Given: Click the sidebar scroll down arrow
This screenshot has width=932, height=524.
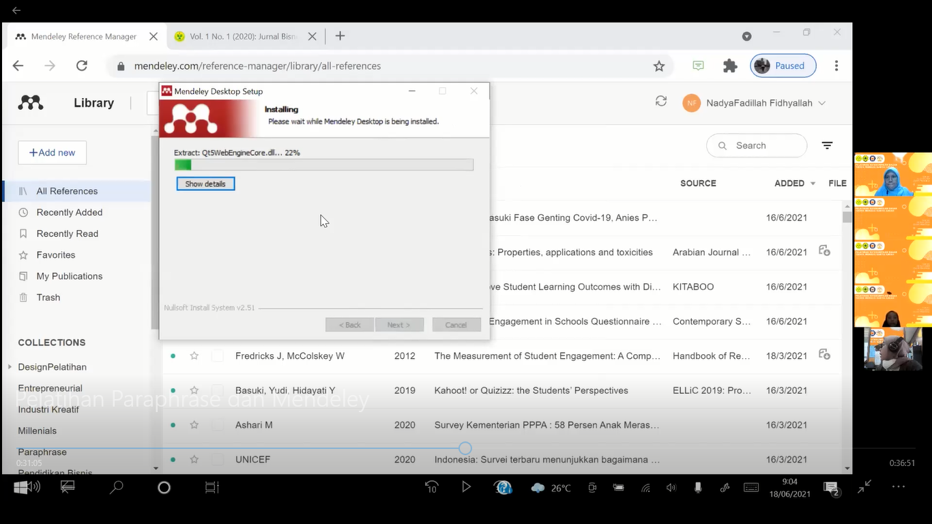Looking at the screenshot, I should tap(156, 468).
